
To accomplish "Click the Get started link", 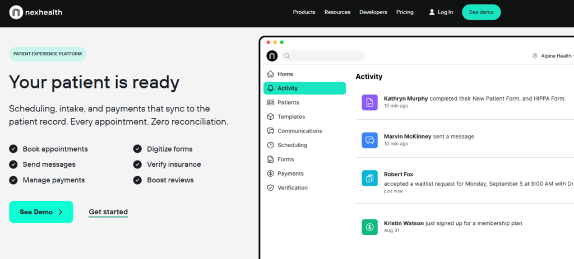I will (x=108, y=212).
